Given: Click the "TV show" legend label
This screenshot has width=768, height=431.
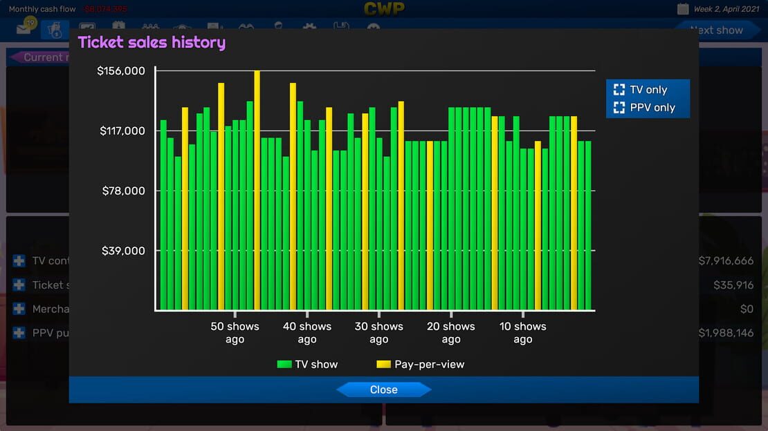Looking at the screenshot, I should tap(316, 365).
